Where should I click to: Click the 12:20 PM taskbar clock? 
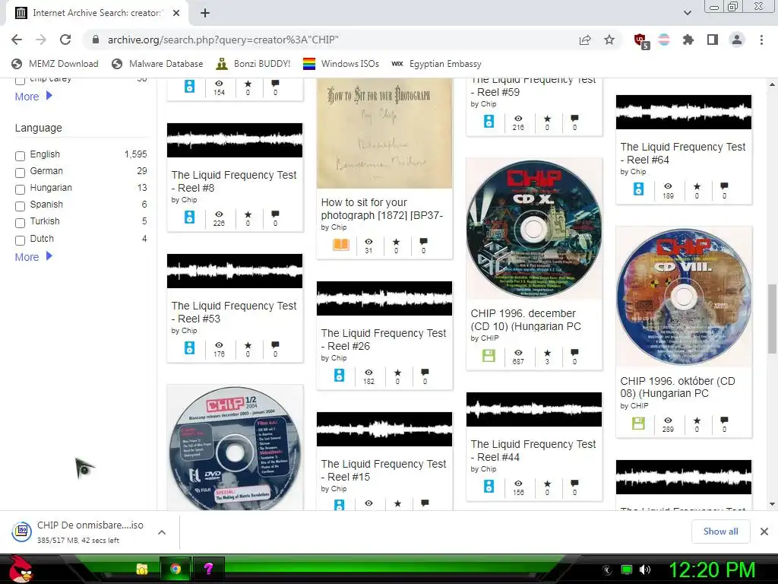pyautogui.click(x=712, y=570)
